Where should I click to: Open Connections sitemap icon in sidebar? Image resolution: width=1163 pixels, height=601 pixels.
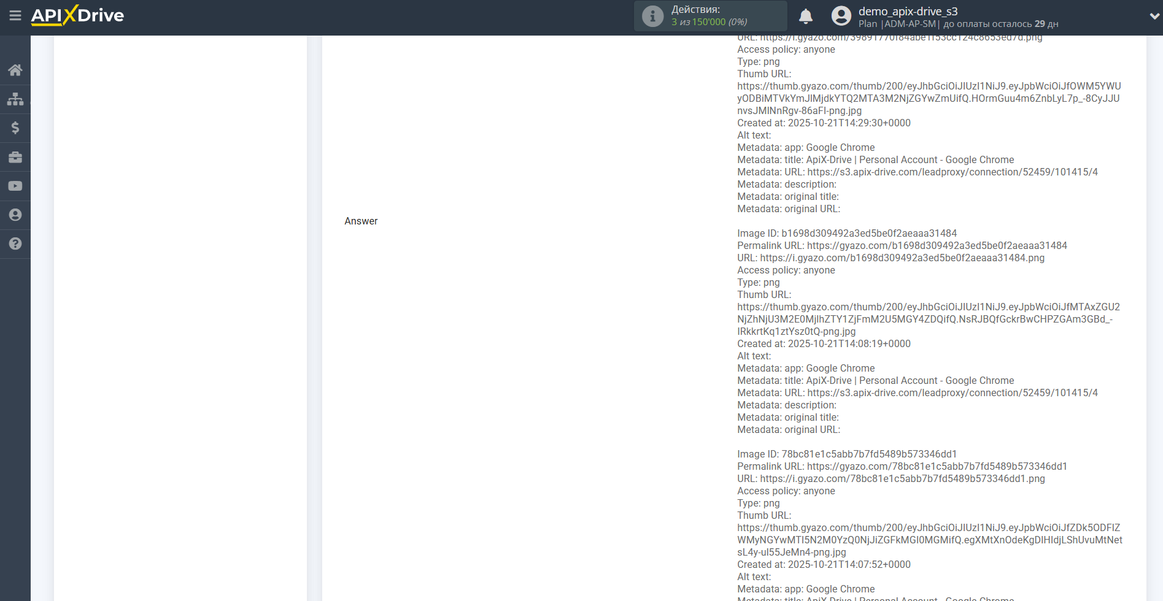point(15,99)
